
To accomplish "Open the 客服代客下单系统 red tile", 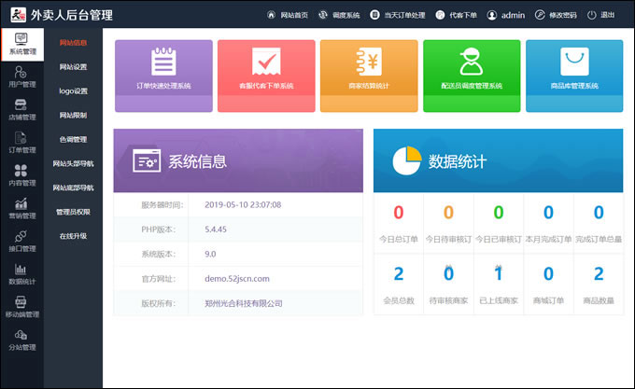I will coord(266,71).
